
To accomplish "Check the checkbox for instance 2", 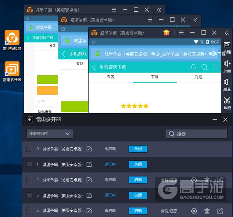I will (x=29, y=180).
